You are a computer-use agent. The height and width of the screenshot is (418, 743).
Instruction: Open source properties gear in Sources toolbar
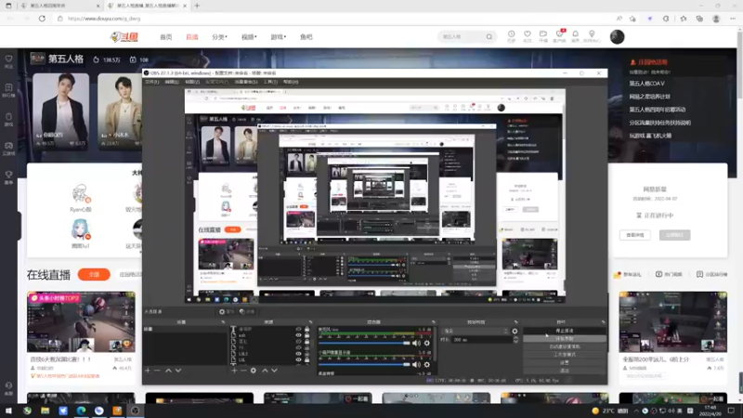point(254,370)
